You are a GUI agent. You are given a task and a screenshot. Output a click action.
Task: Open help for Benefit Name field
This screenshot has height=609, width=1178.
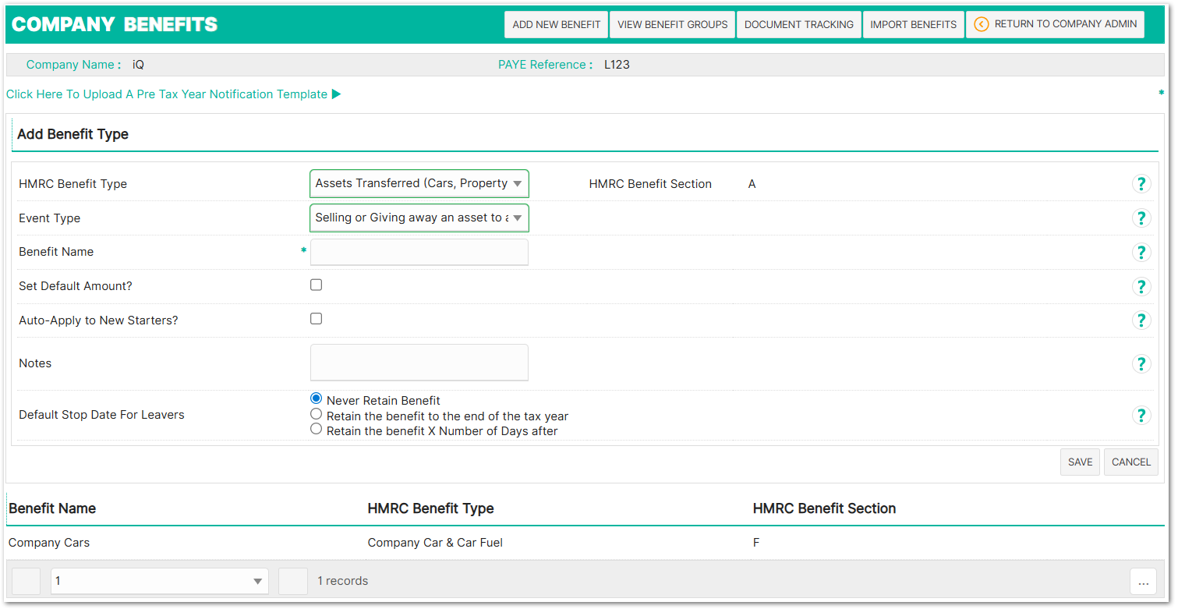point(1141,252)
